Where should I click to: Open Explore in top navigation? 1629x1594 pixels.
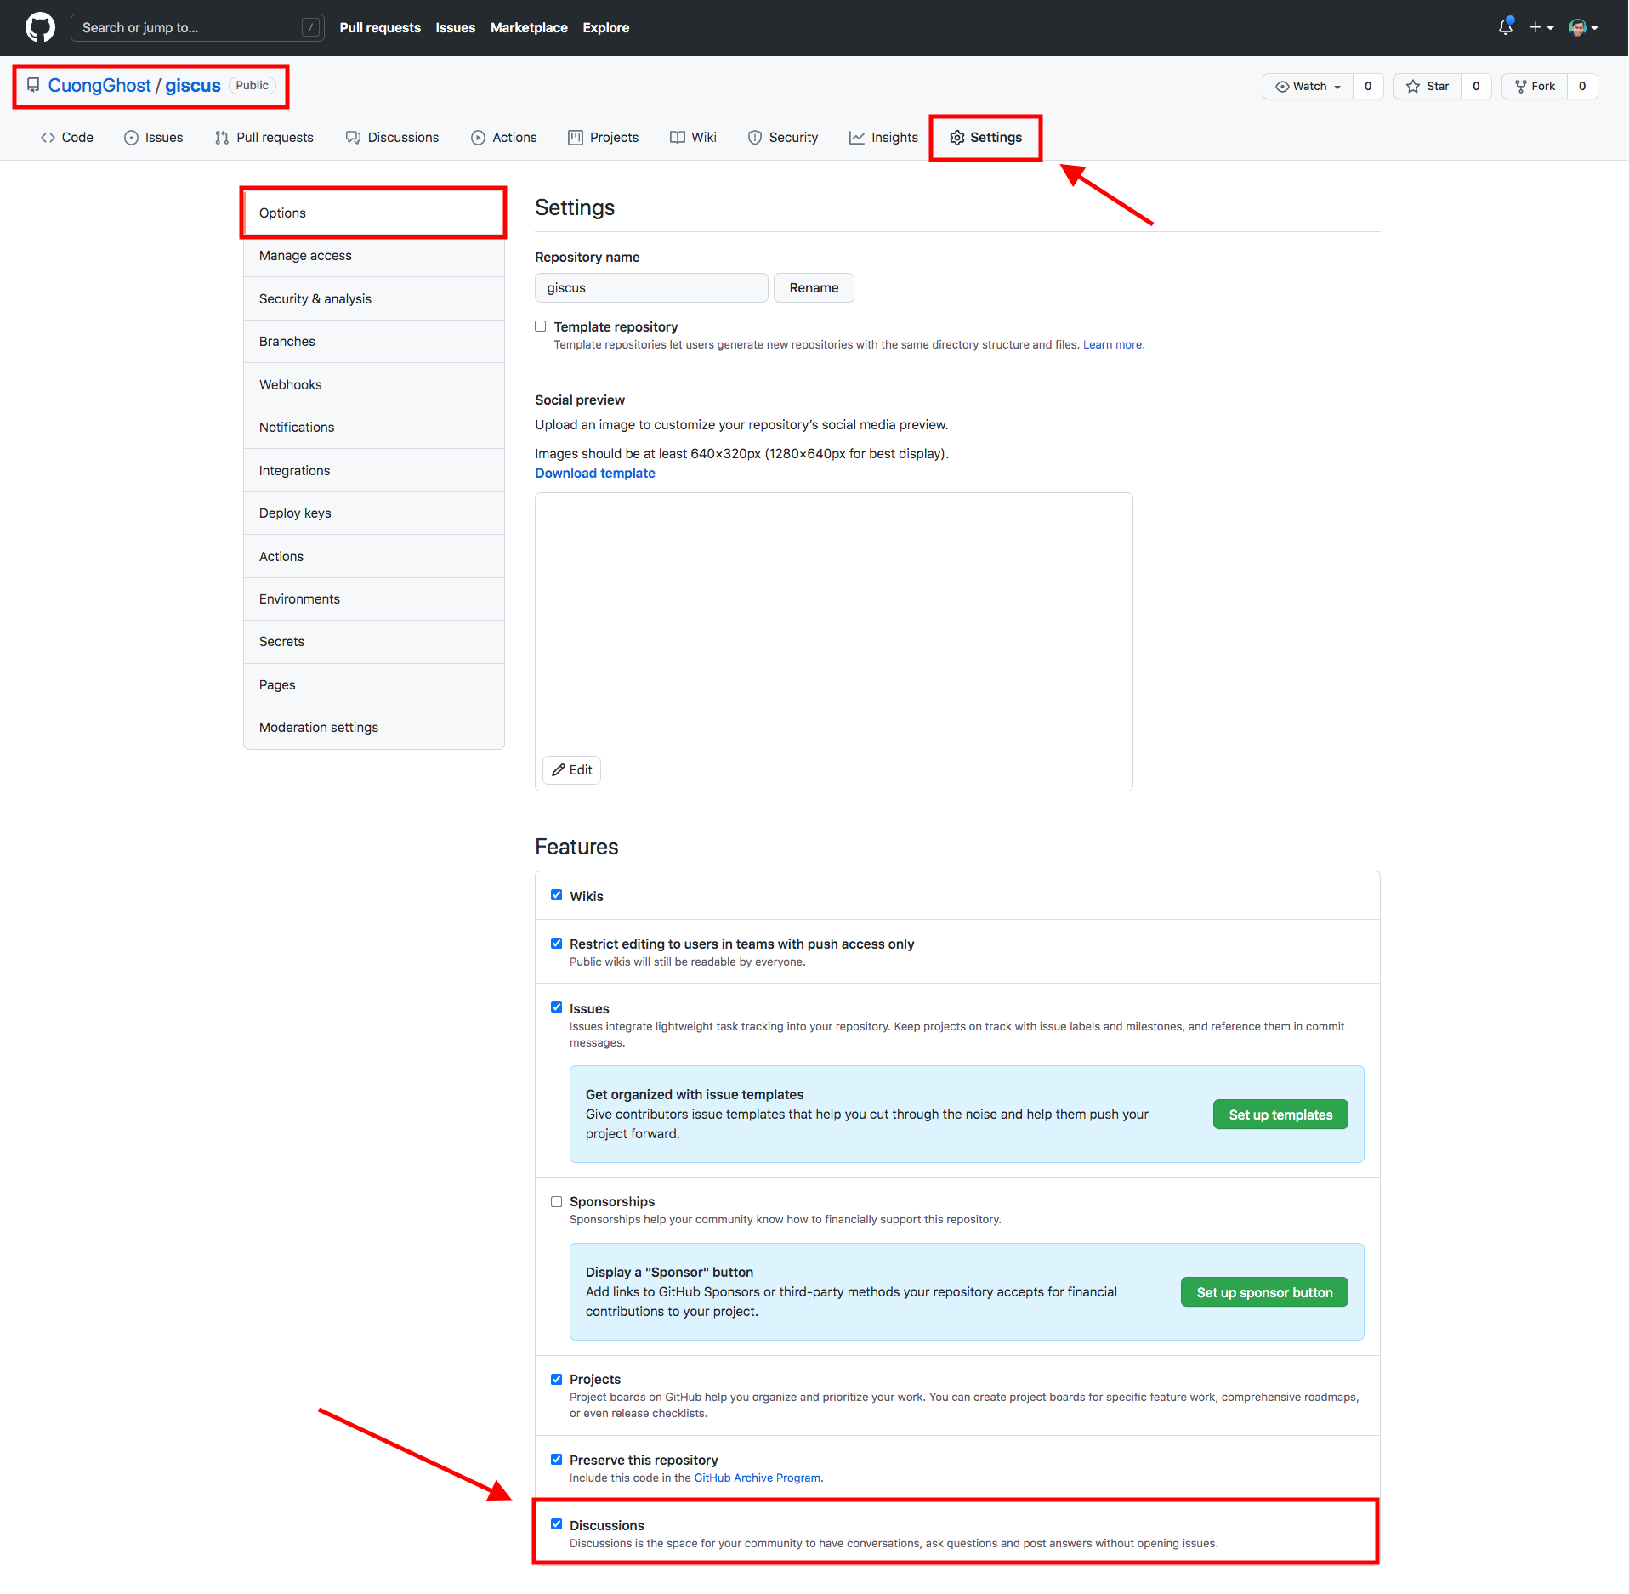606,27
